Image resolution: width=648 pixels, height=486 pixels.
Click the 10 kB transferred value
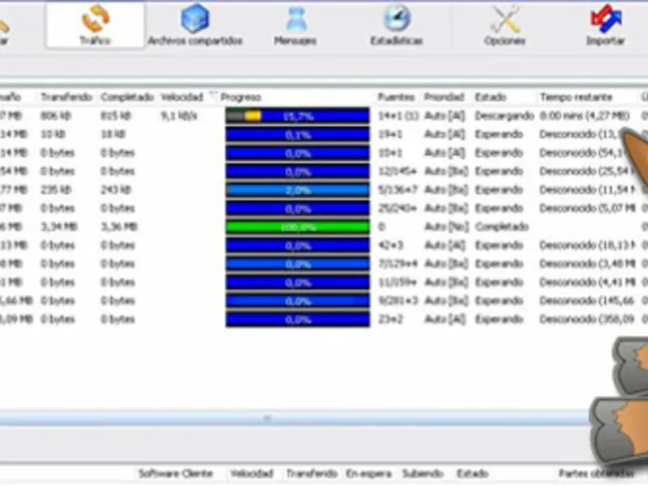[53, 134]
